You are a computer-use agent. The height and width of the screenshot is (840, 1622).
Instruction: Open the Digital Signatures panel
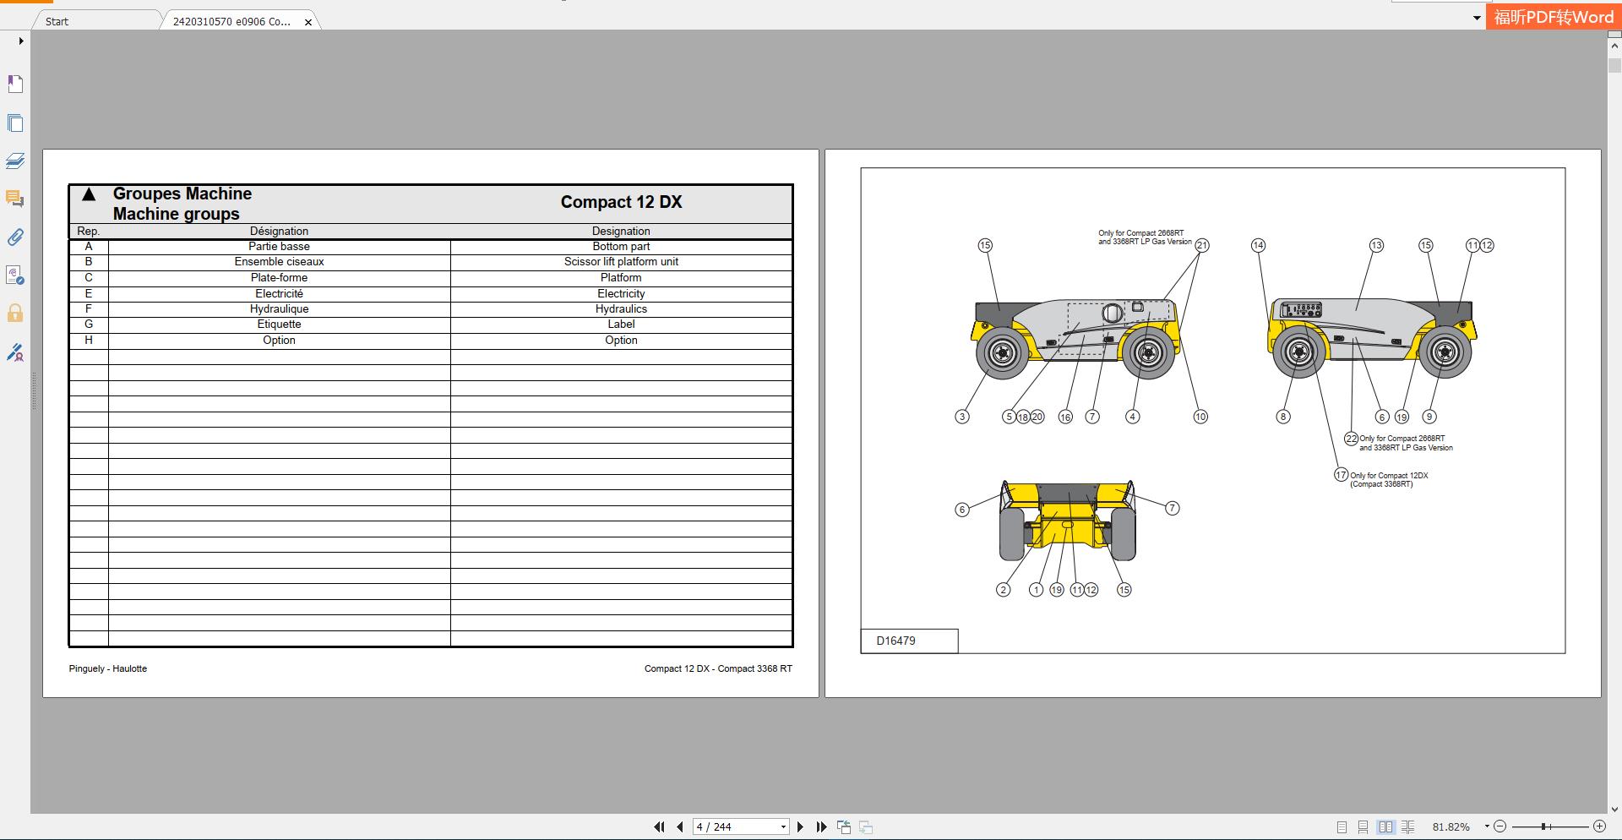15,275
